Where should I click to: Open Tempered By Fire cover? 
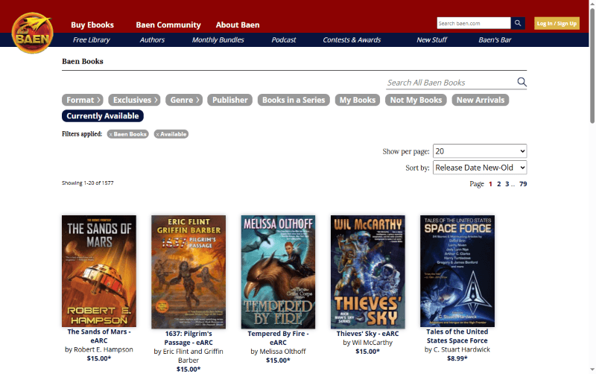[x=278, y=272]
